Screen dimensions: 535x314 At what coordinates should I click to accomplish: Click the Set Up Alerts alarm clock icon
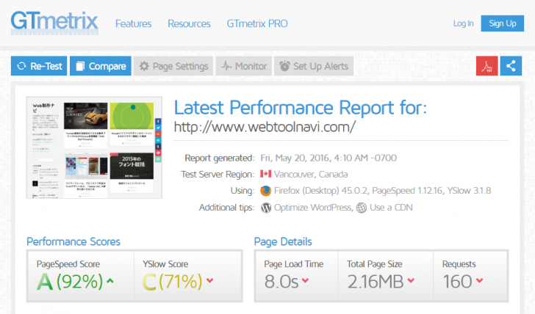(x=284, y=66)
